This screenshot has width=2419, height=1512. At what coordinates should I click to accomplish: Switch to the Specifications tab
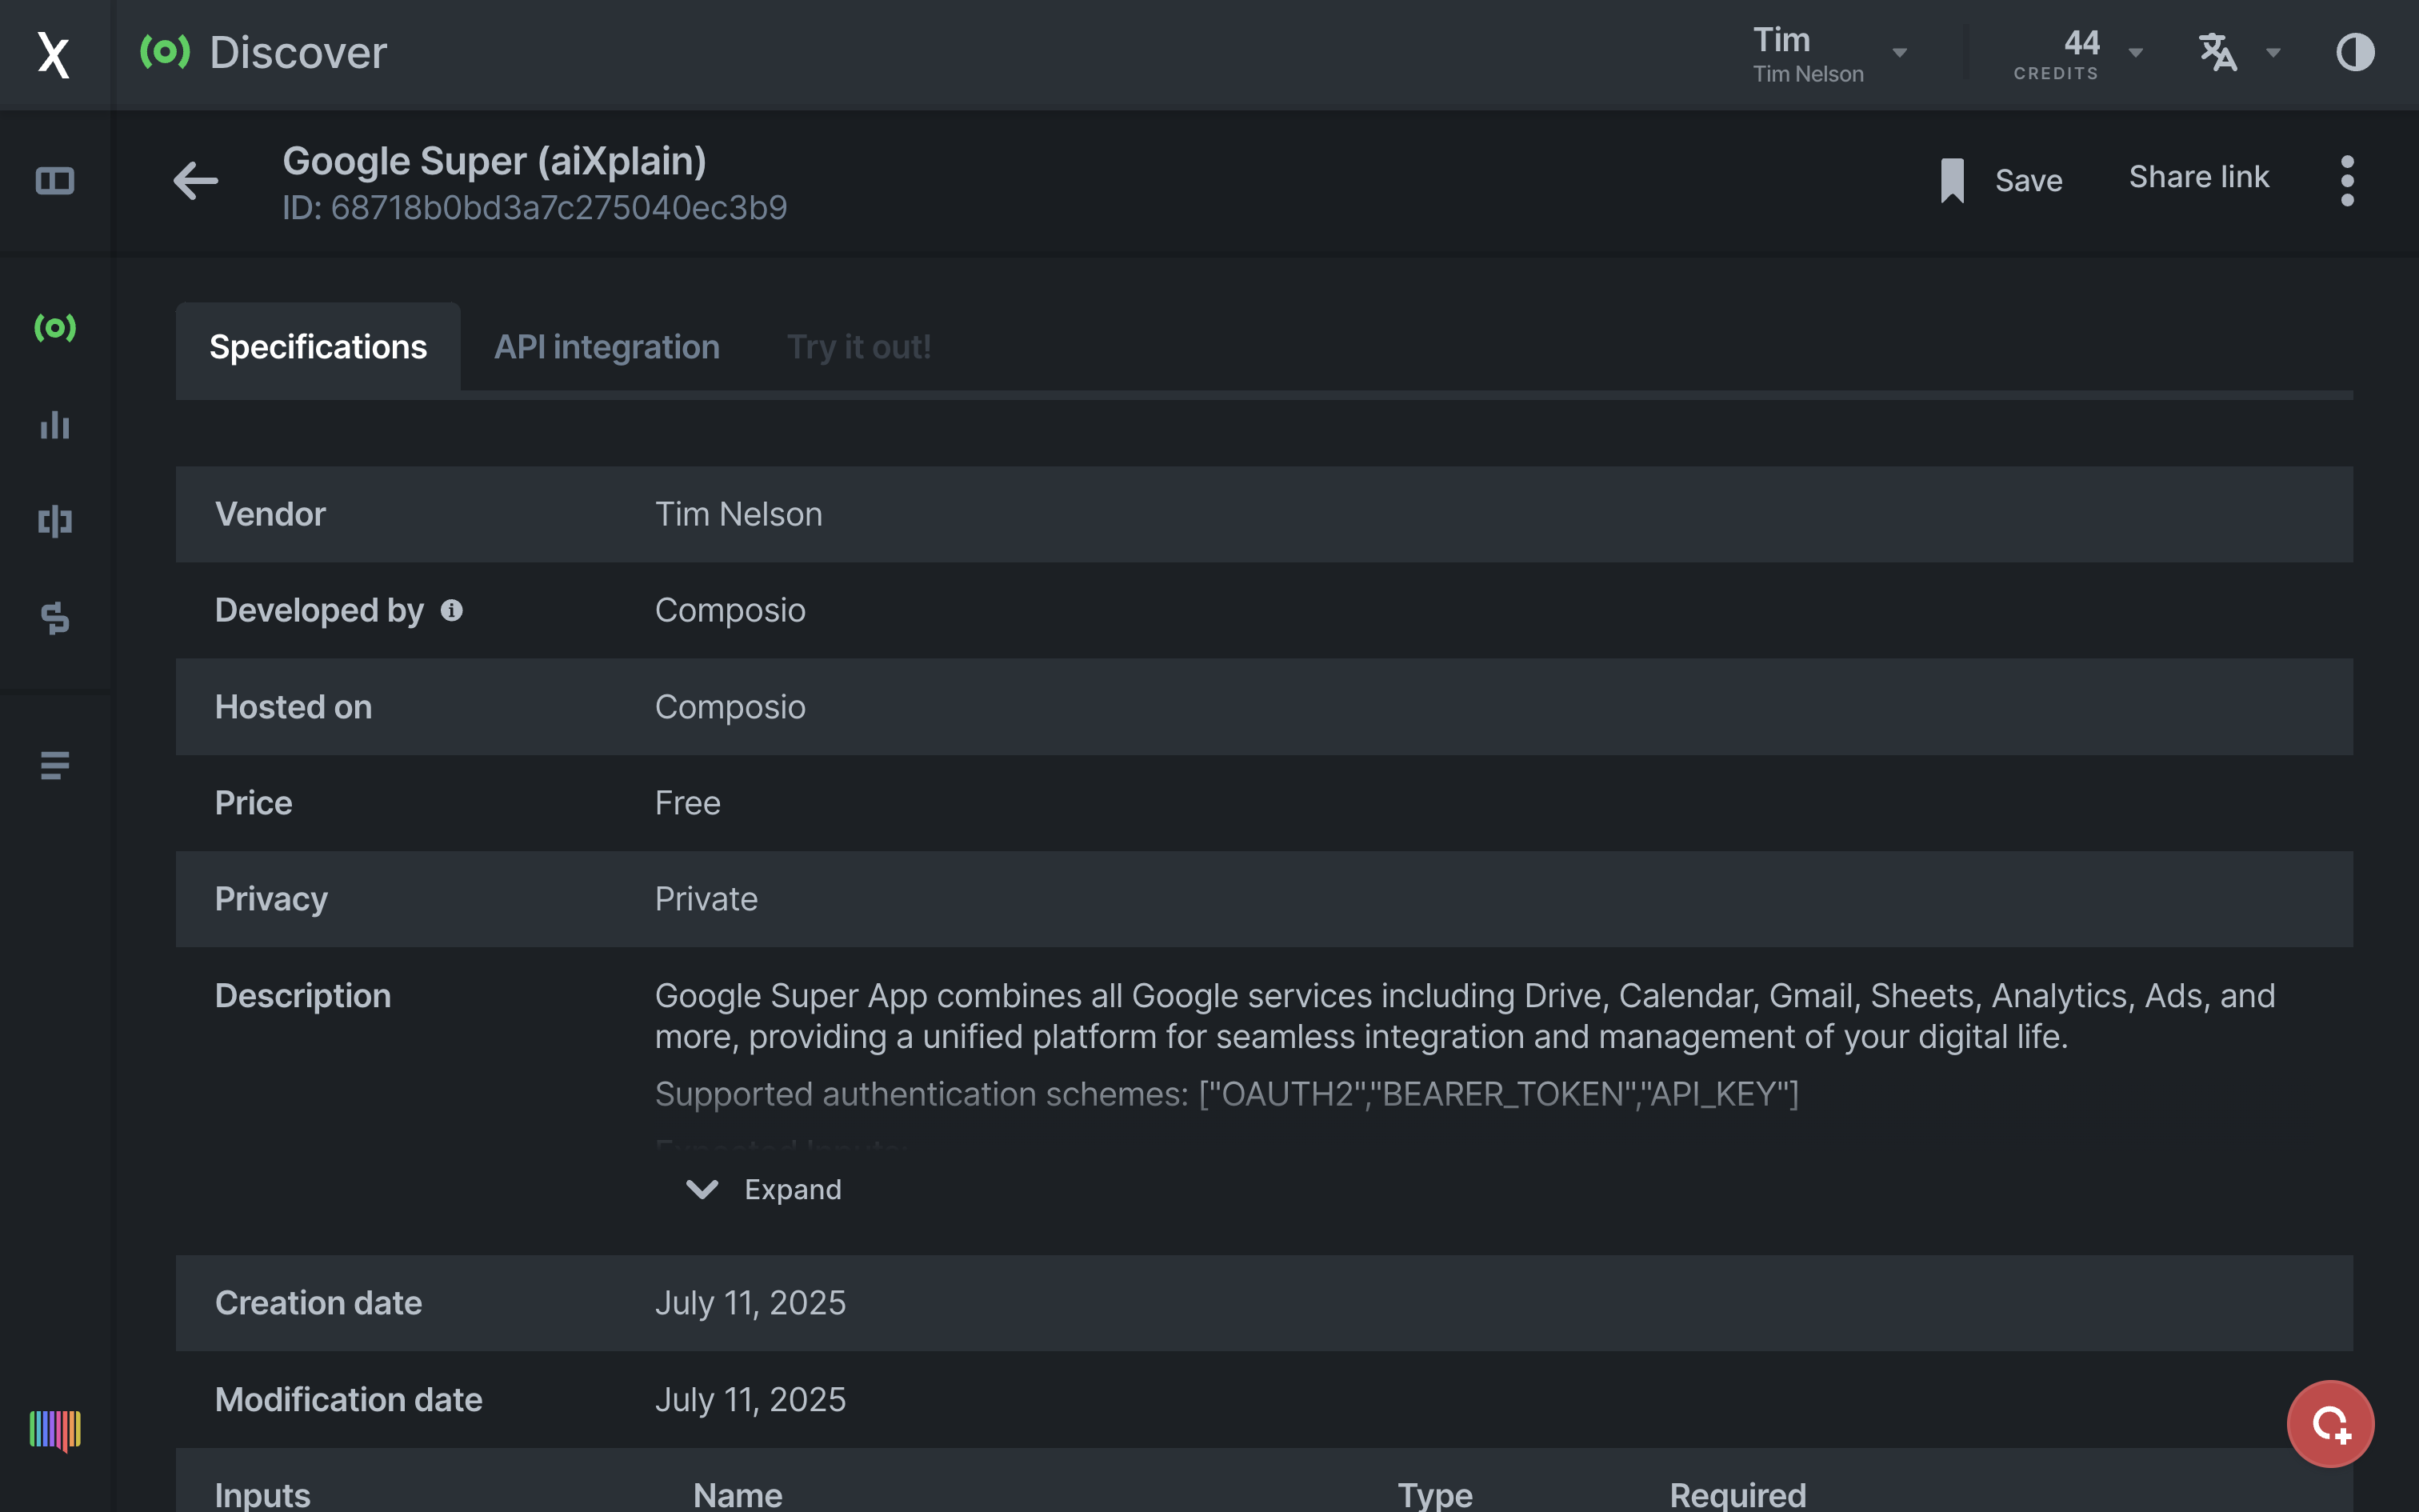(x=318, y=347)
